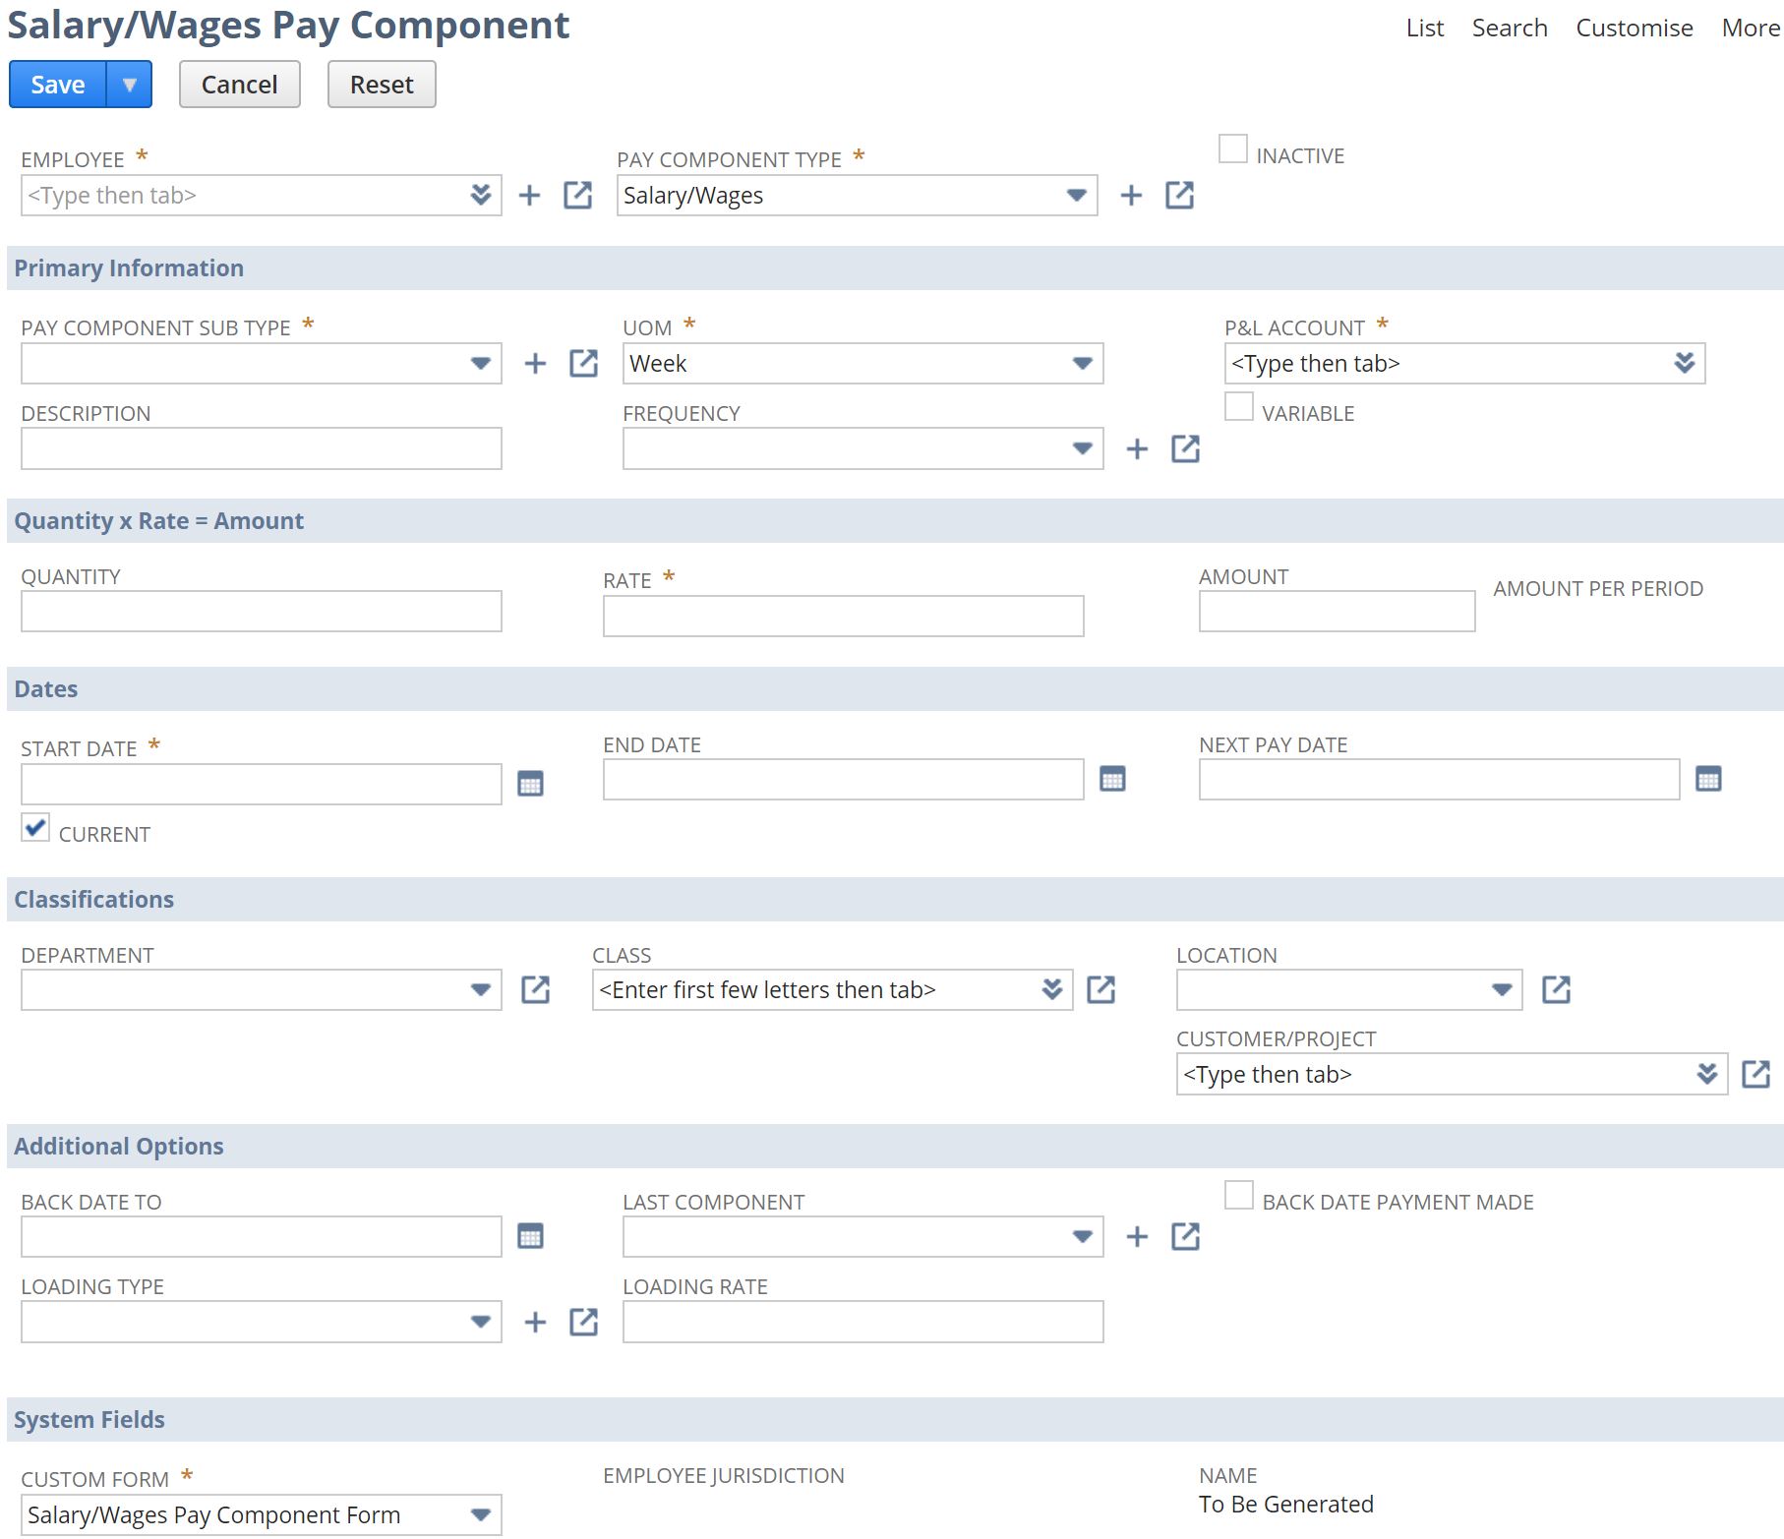Enable the VARIABLE checkbox
This screenshot has width=1784, height=1539.
click(1238, 406)
